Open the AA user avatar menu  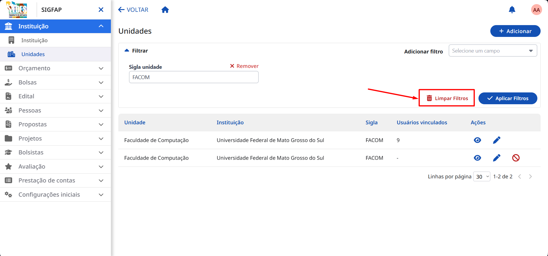[536, 10]
